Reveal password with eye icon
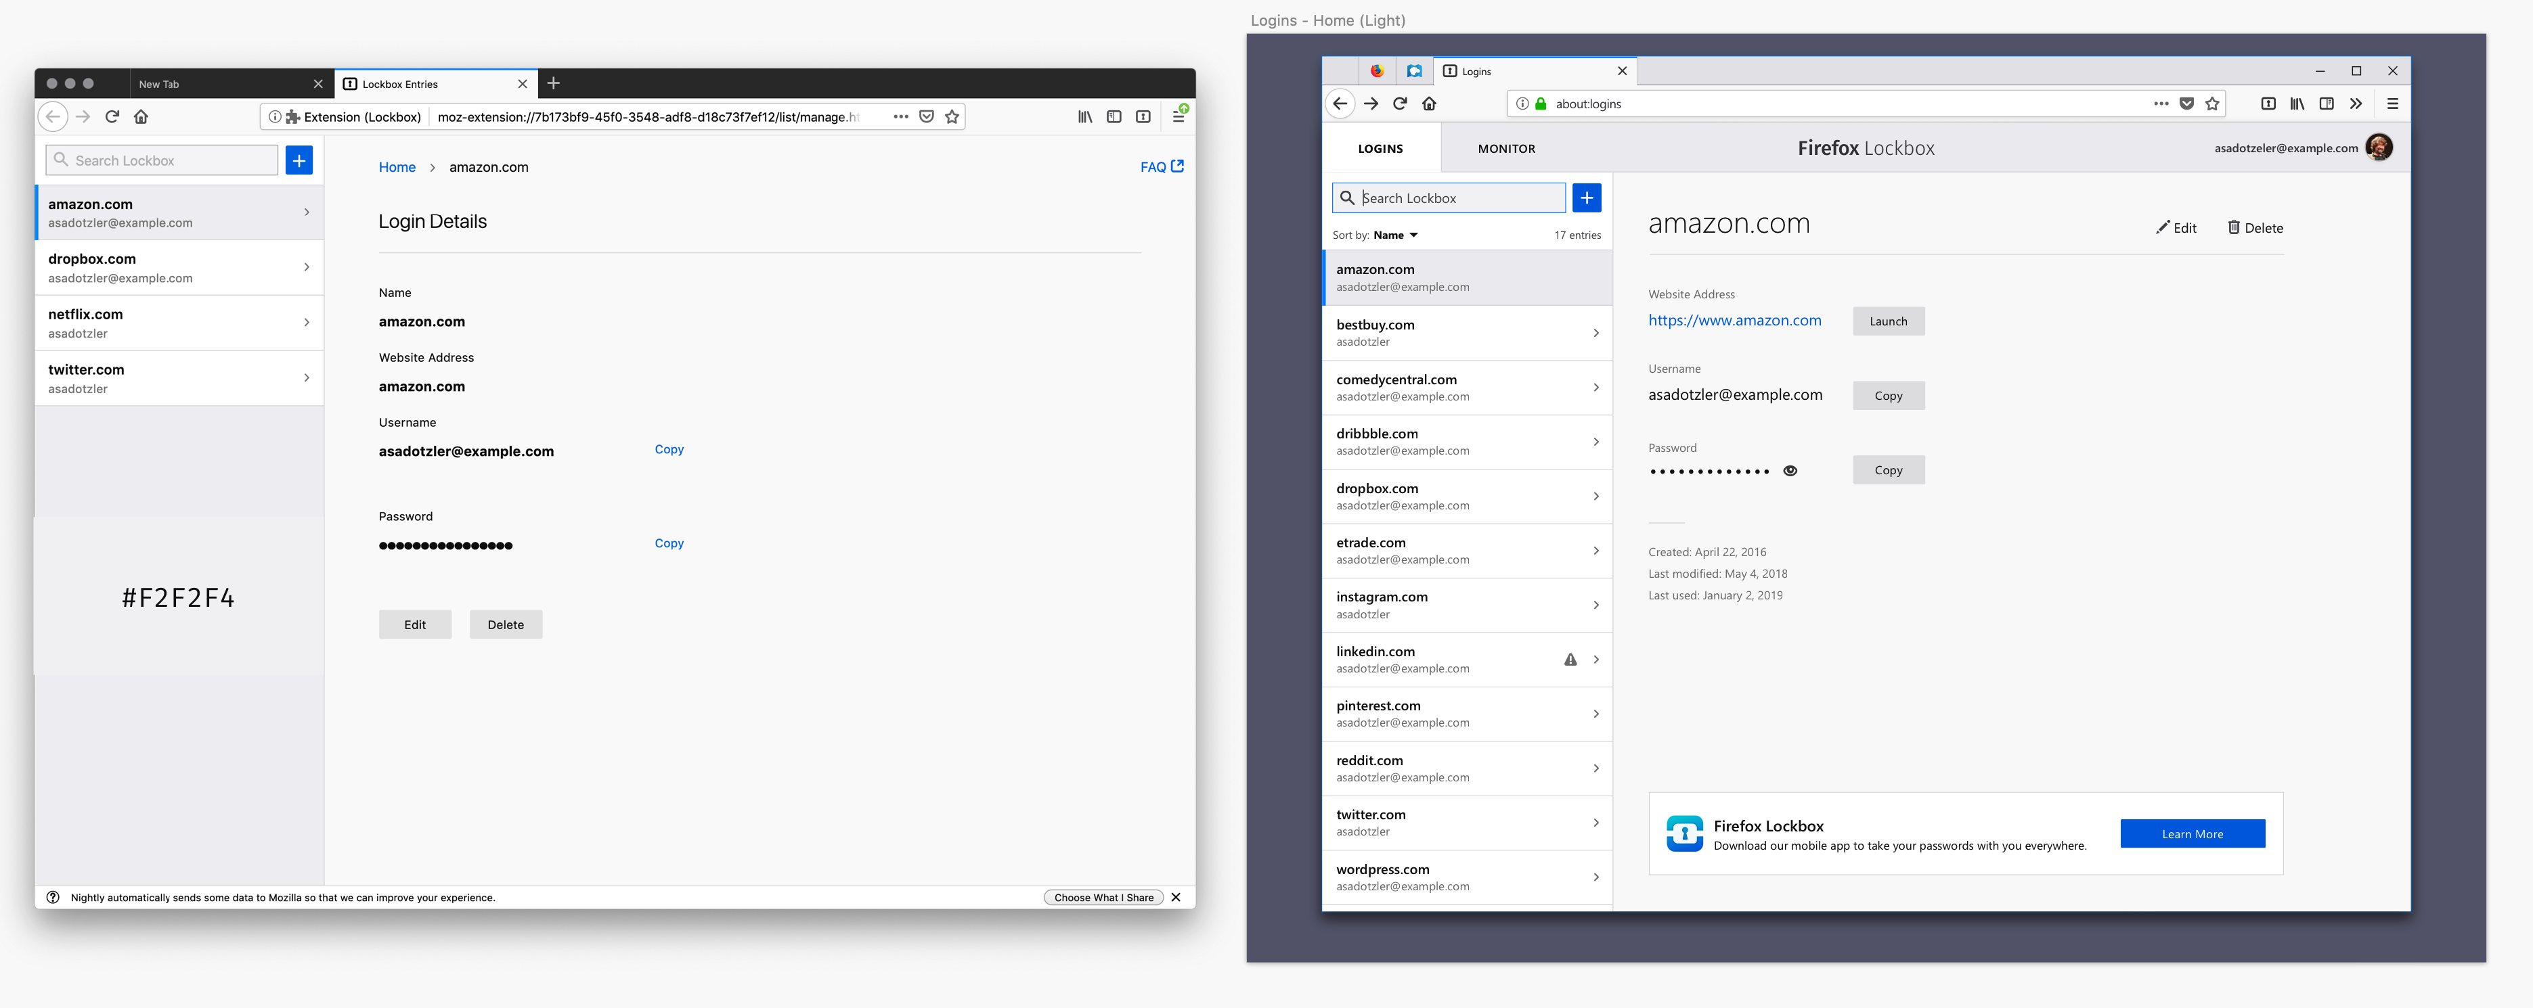The width and height of the screenshot is (2533, 1008). pyautogui.click(x=1790, y=471)
